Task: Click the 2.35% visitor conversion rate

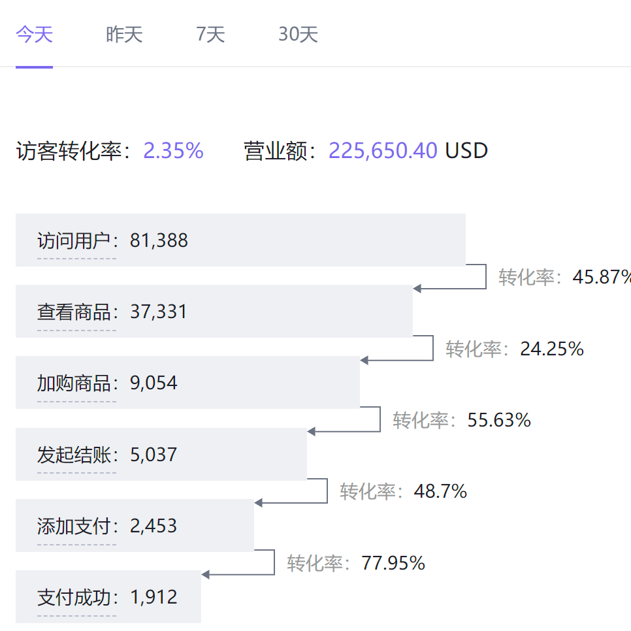Action: (x=173, y=152)
